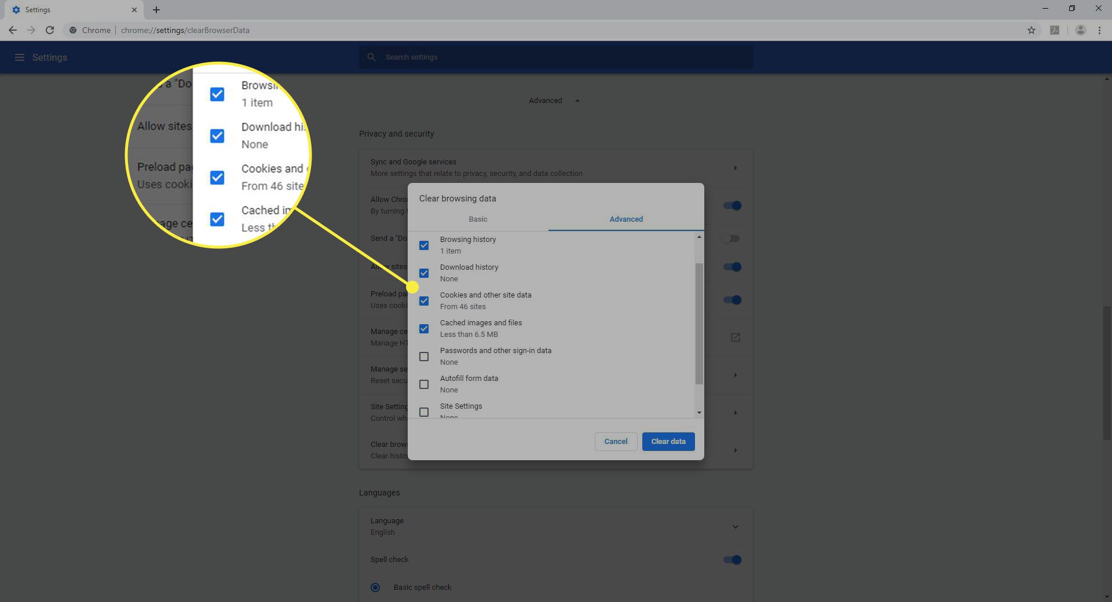Click the Chrome site info icon in address bar
This screenshot has width=1112, height=602.
tap(73, 30)
